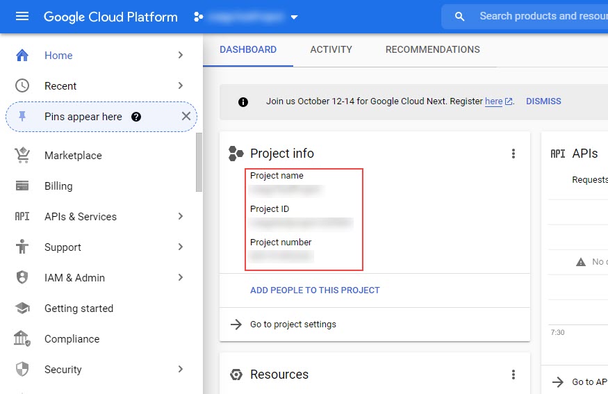Click the APIs & Services API icon

click(x=22, y=216)
